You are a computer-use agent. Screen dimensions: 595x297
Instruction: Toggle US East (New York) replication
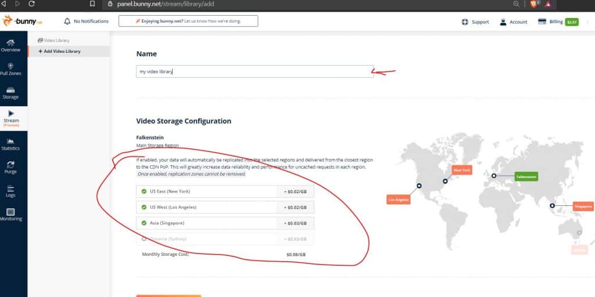[144, 191]
